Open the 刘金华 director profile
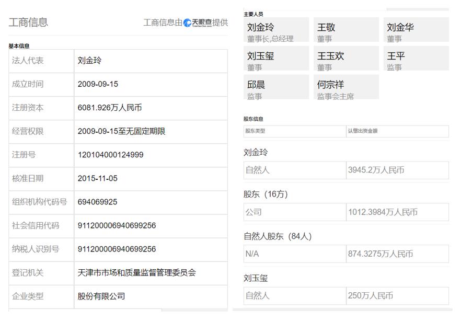472x321 pixels. pos(416,29)
